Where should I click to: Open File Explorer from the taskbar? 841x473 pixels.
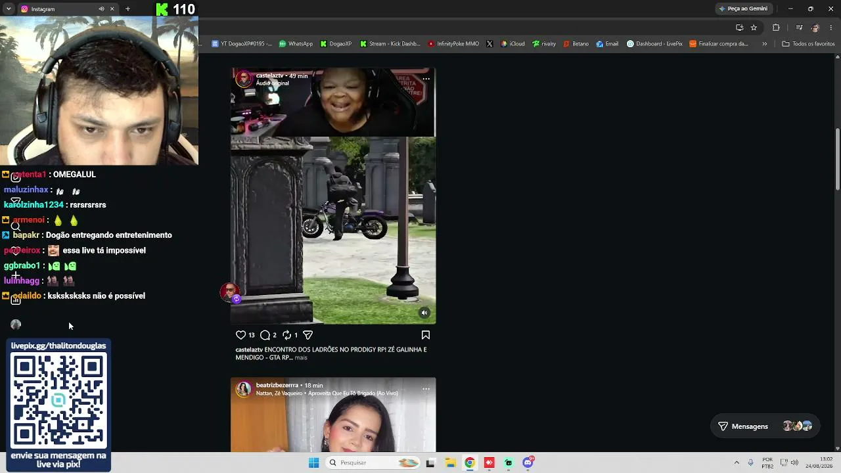click(450, 462)
